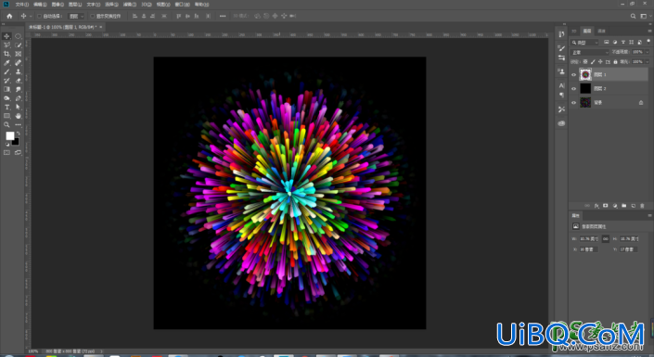The width and height of the screenshot is (654, 357).
Task: Select the History Brush tool
Action: coord(6,81)
